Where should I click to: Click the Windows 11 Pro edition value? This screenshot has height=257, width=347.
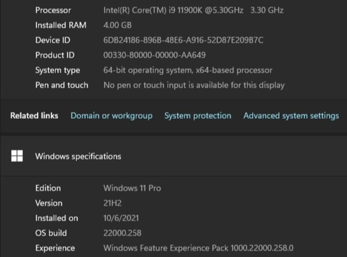132,188
